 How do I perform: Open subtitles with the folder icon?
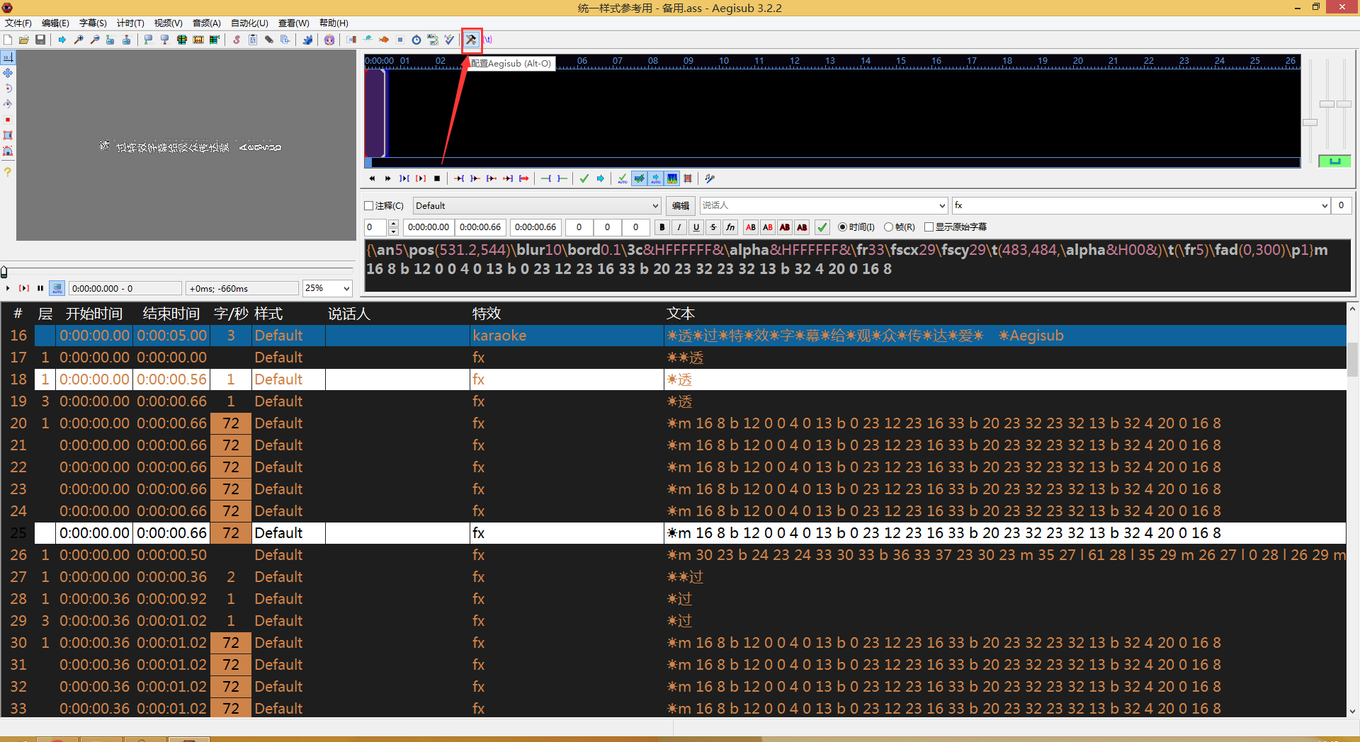24,40
